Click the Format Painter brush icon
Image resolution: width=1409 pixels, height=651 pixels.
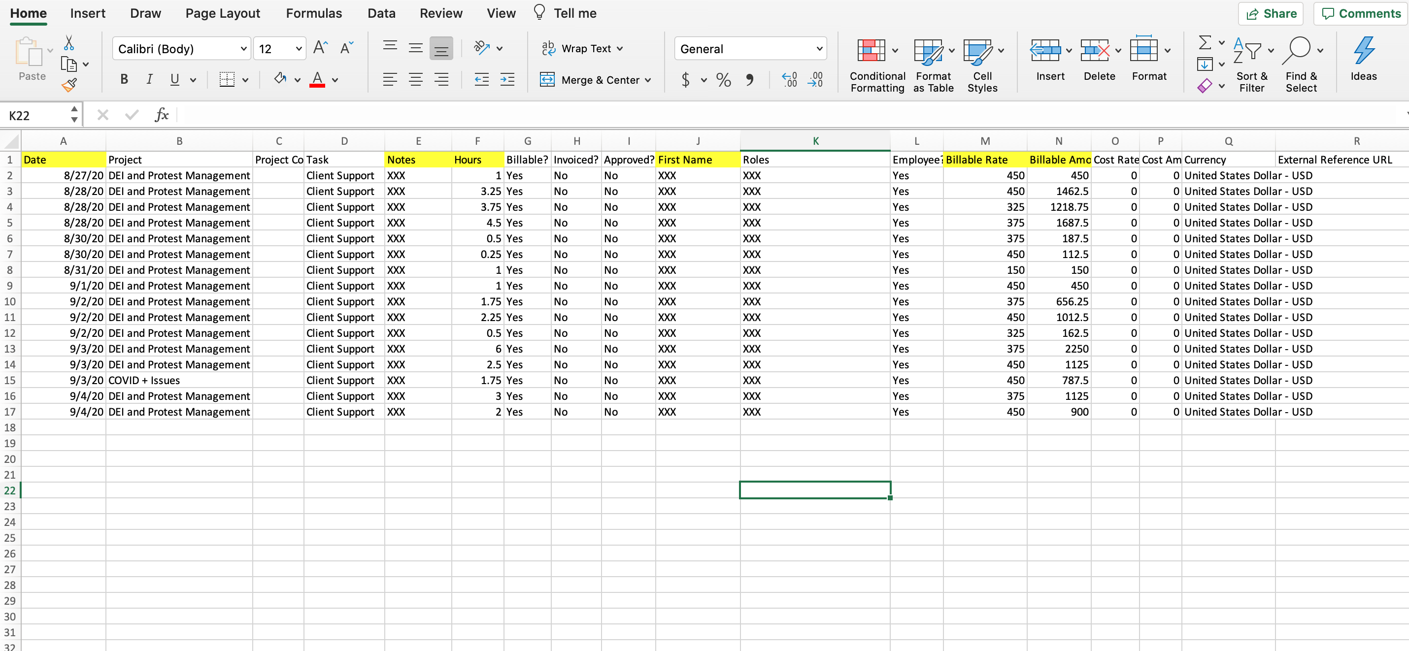point(69,85)
